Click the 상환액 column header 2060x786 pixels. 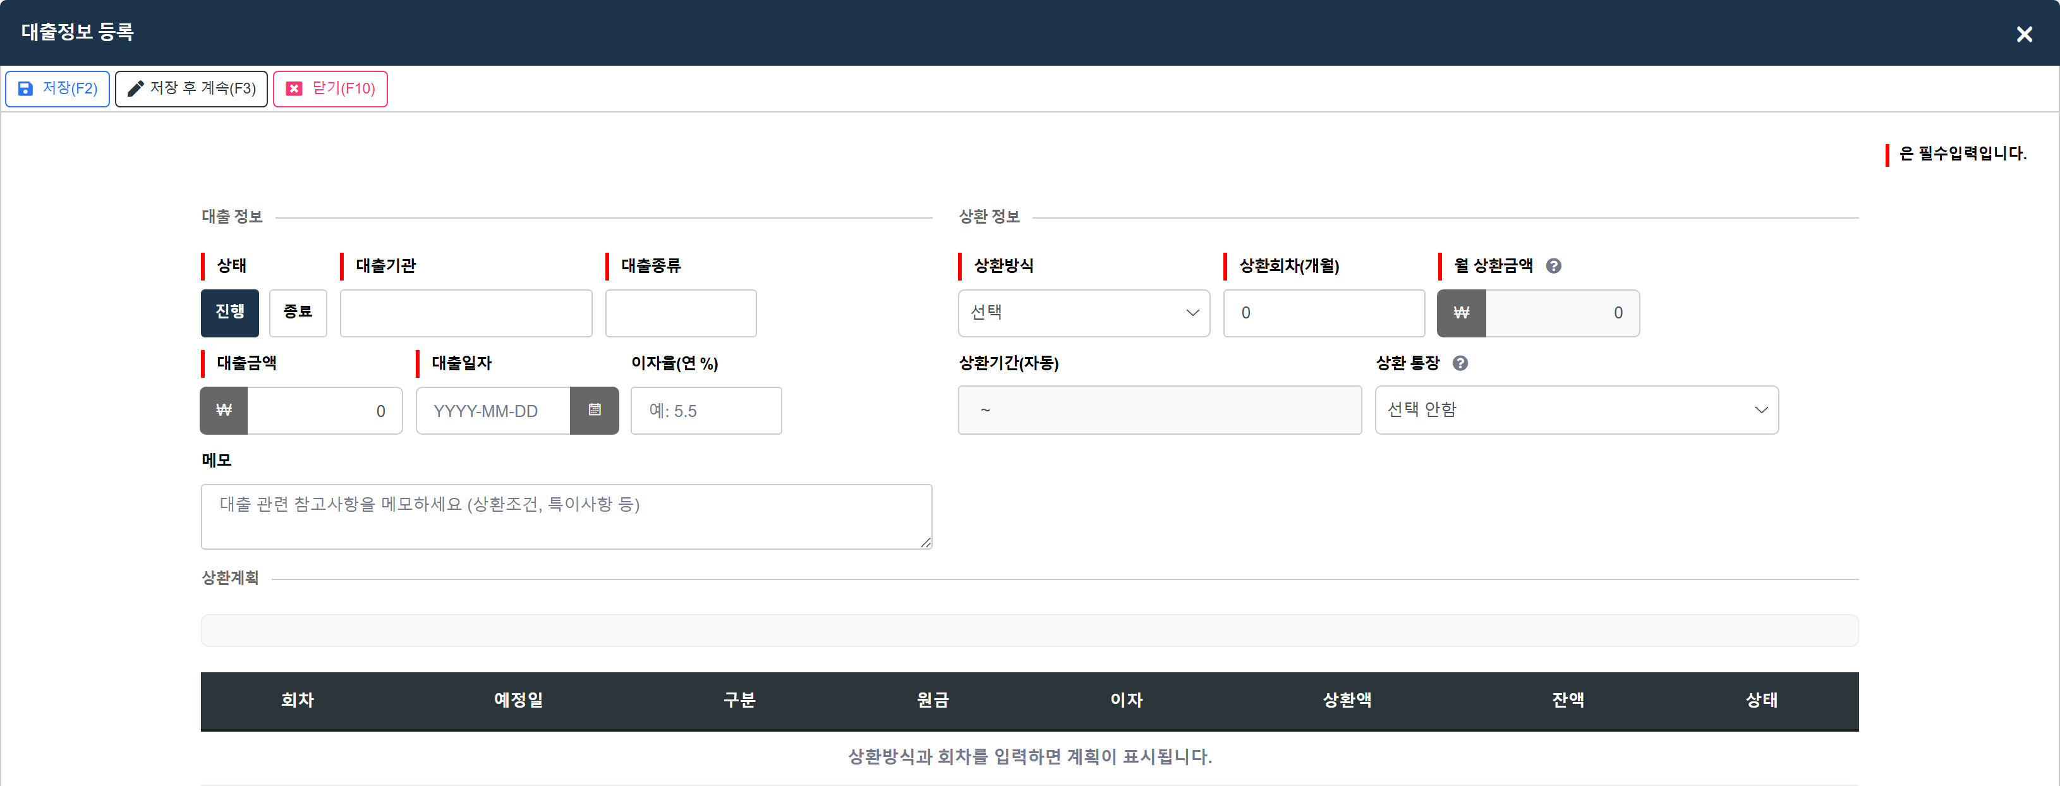(1347, 701)
